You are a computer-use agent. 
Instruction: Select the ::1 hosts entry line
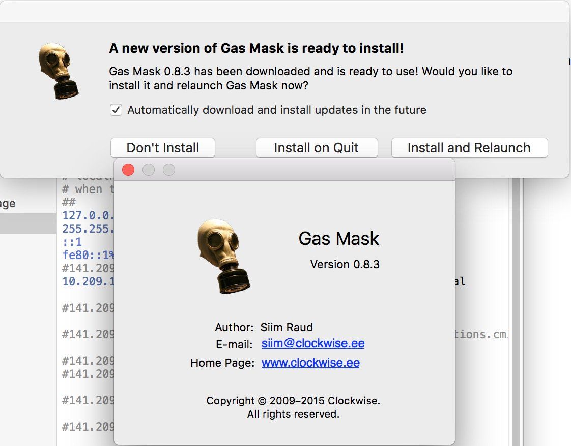(72, 242)
